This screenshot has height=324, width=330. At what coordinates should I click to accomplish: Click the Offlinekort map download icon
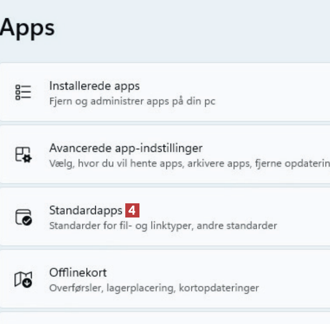(23, 279)
